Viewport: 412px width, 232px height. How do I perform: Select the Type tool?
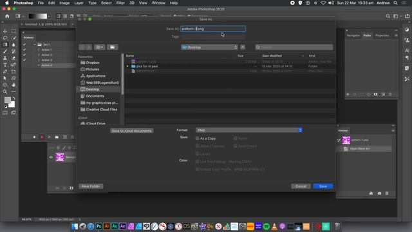click(5, 64)
